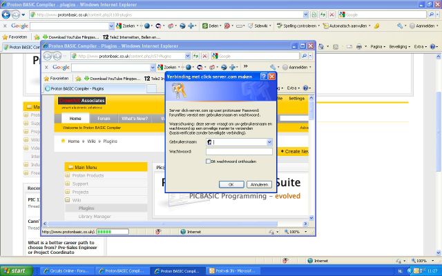The height and width of the screenshot is (276, 442).
Task: Click Automatisch aanvullen on rear Google toolbar
Action: pos(345,26)
